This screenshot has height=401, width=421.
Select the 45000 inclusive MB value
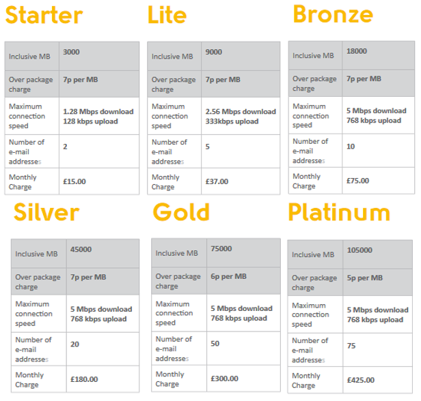[81, 250]
